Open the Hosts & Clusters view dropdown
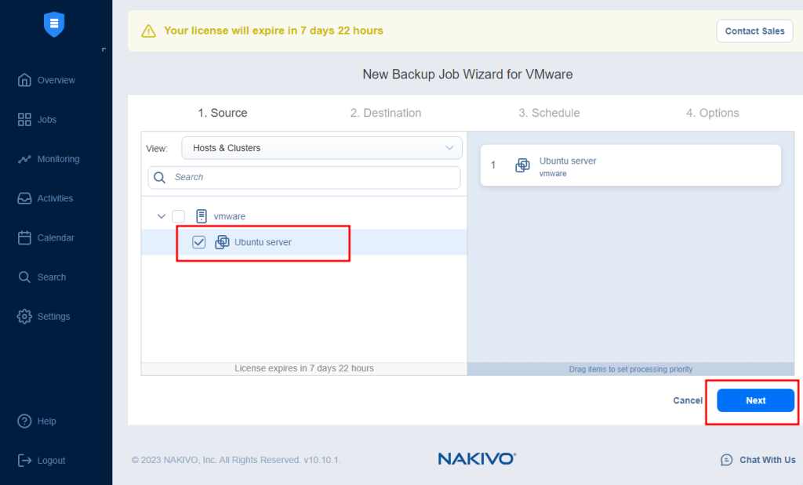 (x=322, y=148)
